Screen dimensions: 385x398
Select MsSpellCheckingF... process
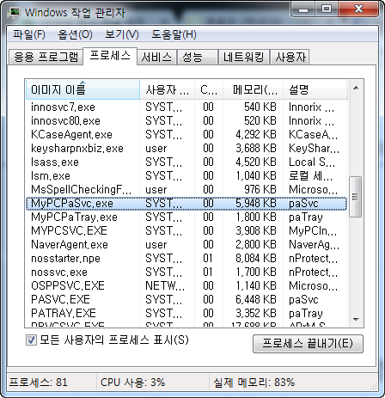coord(186,190)
